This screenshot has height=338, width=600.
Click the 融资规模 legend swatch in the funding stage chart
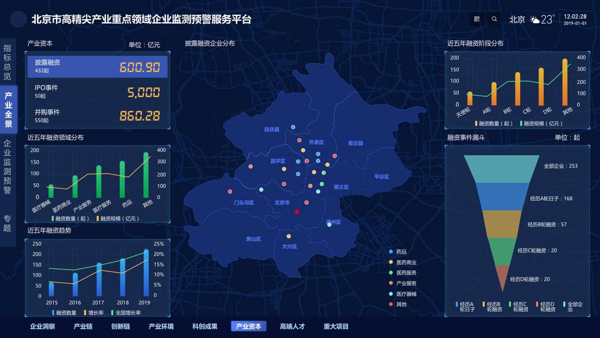tap(521, 124)
